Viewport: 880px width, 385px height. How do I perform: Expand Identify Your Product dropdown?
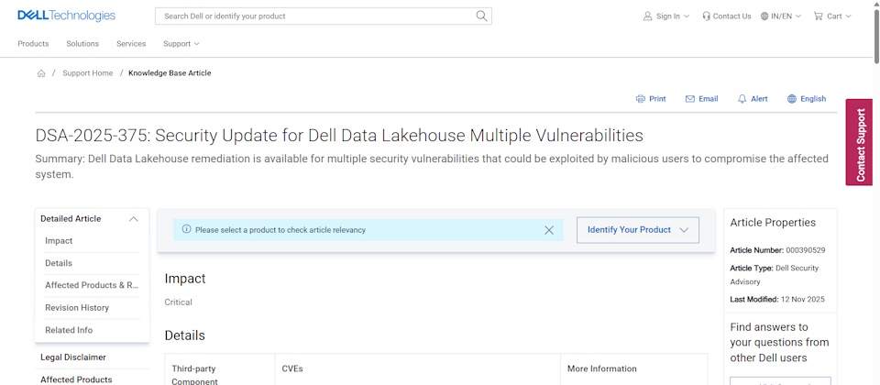pyautogui.click(x=637, y=230)
